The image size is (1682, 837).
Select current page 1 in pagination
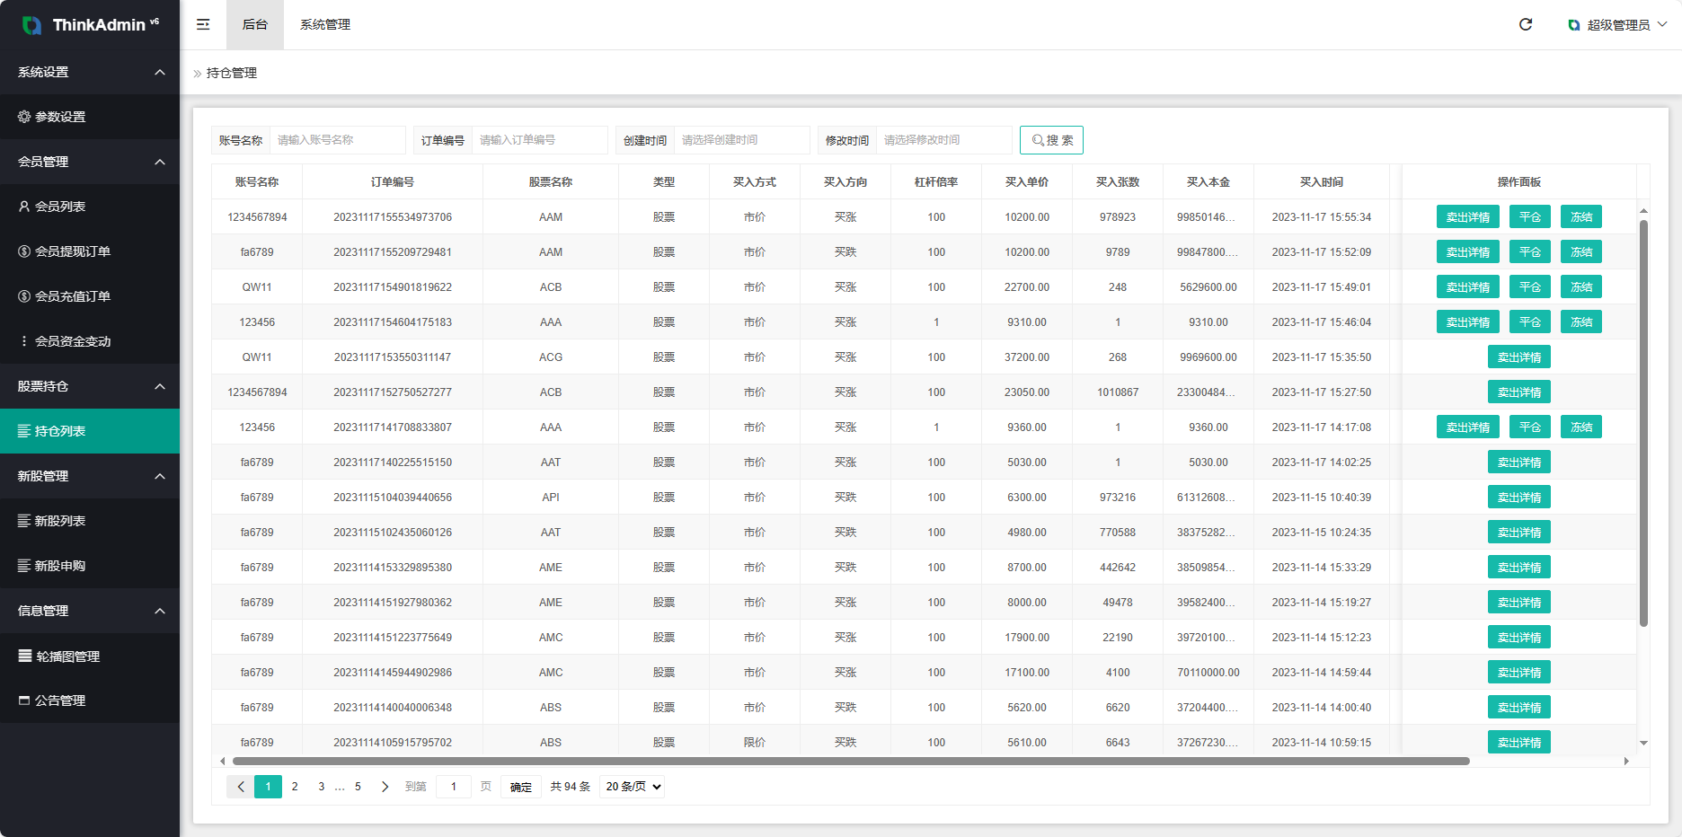(x=268, y=787)
